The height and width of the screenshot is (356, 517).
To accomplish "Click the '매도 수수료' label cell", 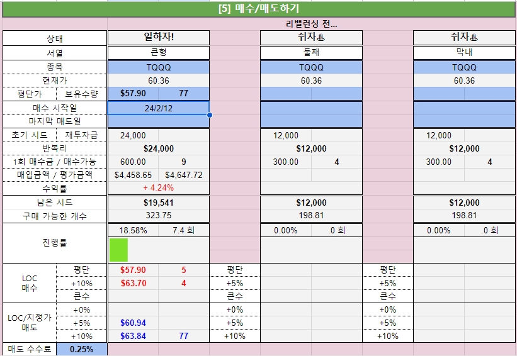I will tap(30, 349).
